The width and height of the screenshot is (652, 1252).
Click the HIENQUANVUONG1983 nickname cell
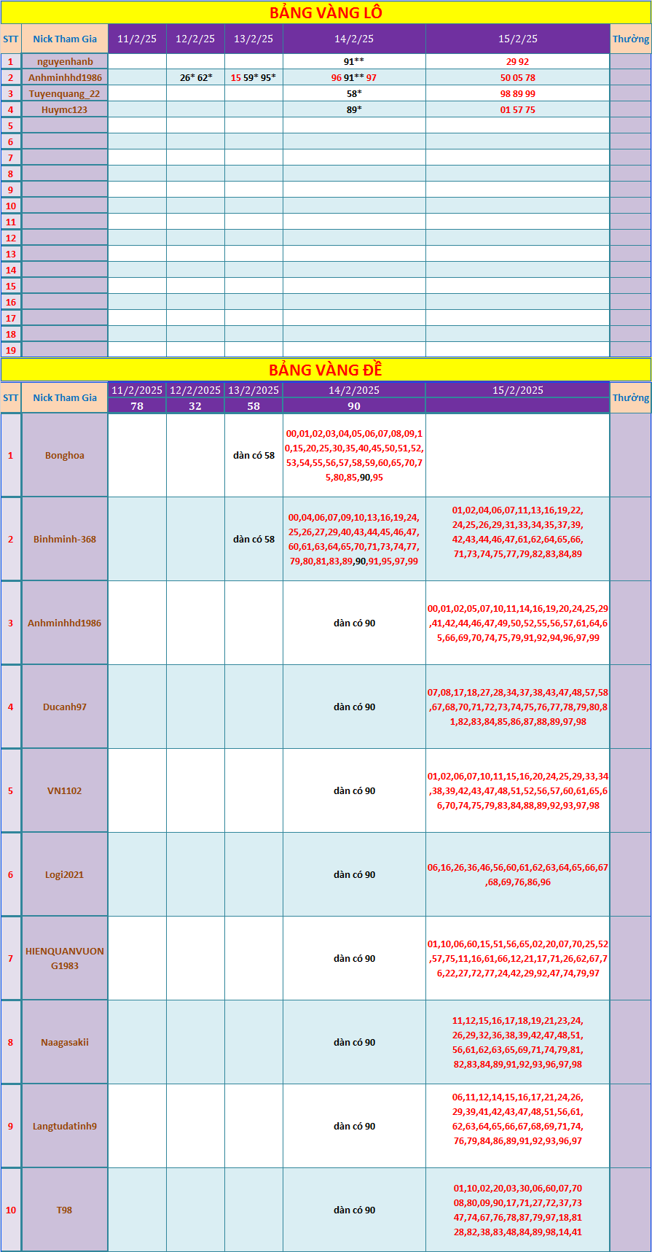pos(65,958)
